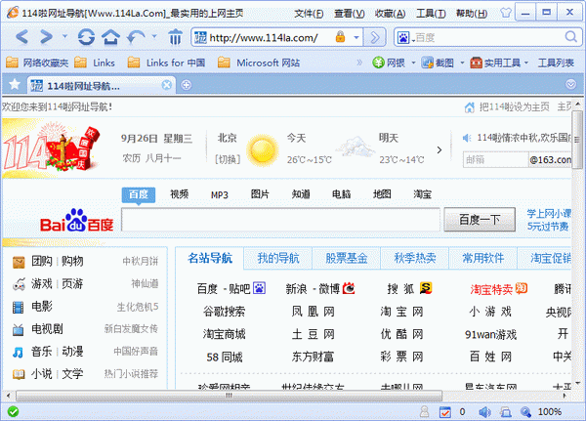Open the Links for 中国 bookmark folder
Image resolution: width=586 pixels, height=421 pixels.
point(166,63)
